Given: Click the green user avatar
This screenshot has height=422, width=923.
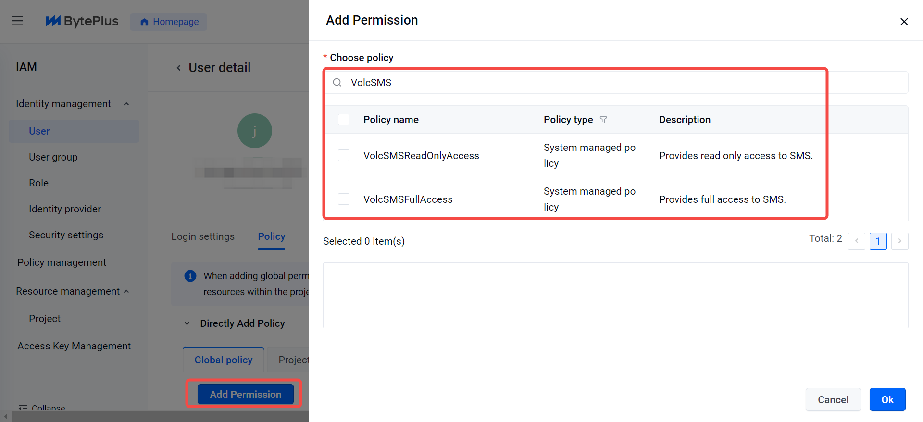Looking at the screenshot, I should click(x=255, y=131).
